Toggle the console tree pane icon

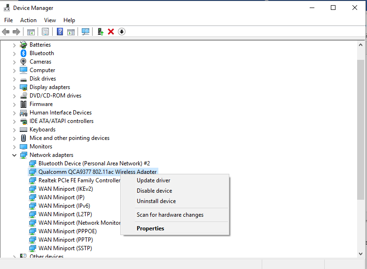tap(31, 32)
